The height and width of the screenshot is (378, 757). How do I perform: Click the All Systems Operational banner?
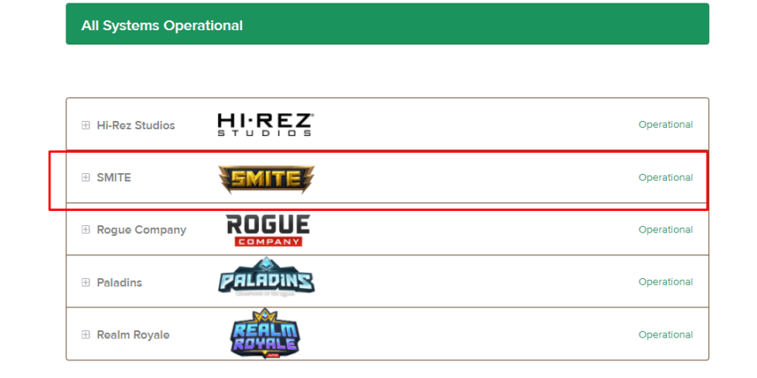click(387, 24)
